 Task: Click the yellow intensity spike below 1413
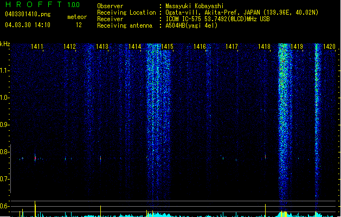(x=100, y=211)
